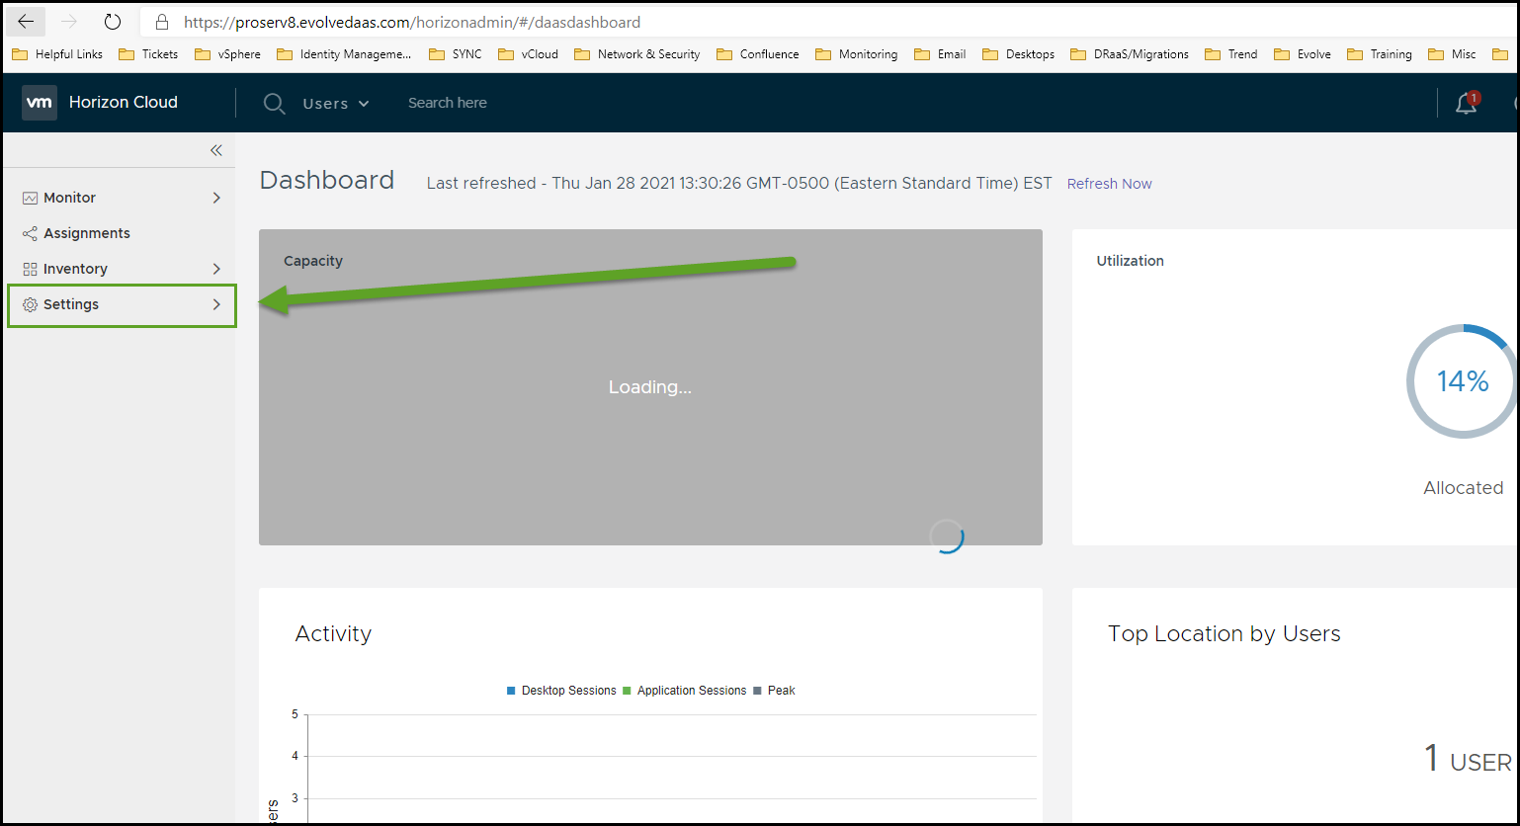Image resolution: width=1520 pixels, height=826 pixels.
Task: Click the Refresh Now link
Action: click(1109, 184)
